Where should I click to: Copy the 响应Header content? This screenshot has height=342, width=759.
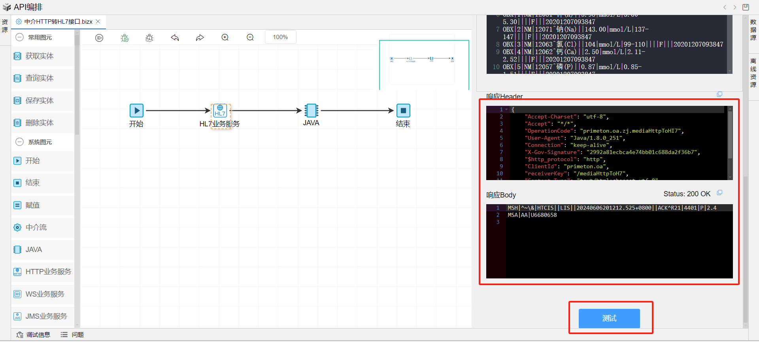[719, 94]
